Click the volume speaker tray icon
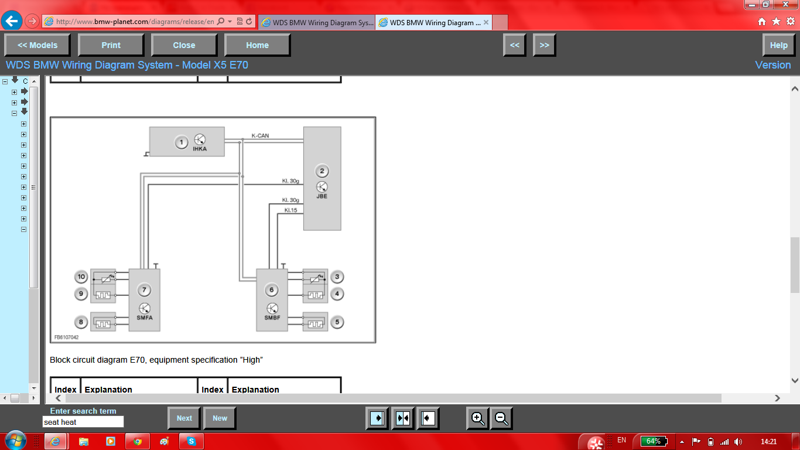 coord(738,441)
